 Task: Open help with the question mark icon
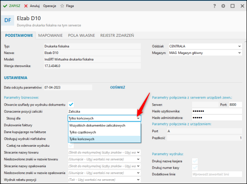pos(214,6)
